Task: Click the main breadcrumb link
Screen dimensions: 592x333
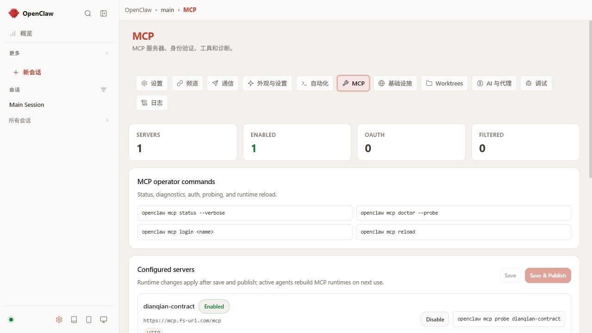Action: click(167, 10)
